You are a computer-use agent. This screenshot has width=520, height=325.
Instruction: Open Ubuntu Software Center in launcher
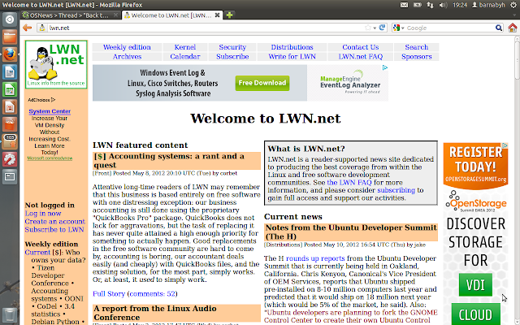click(10, 124)
